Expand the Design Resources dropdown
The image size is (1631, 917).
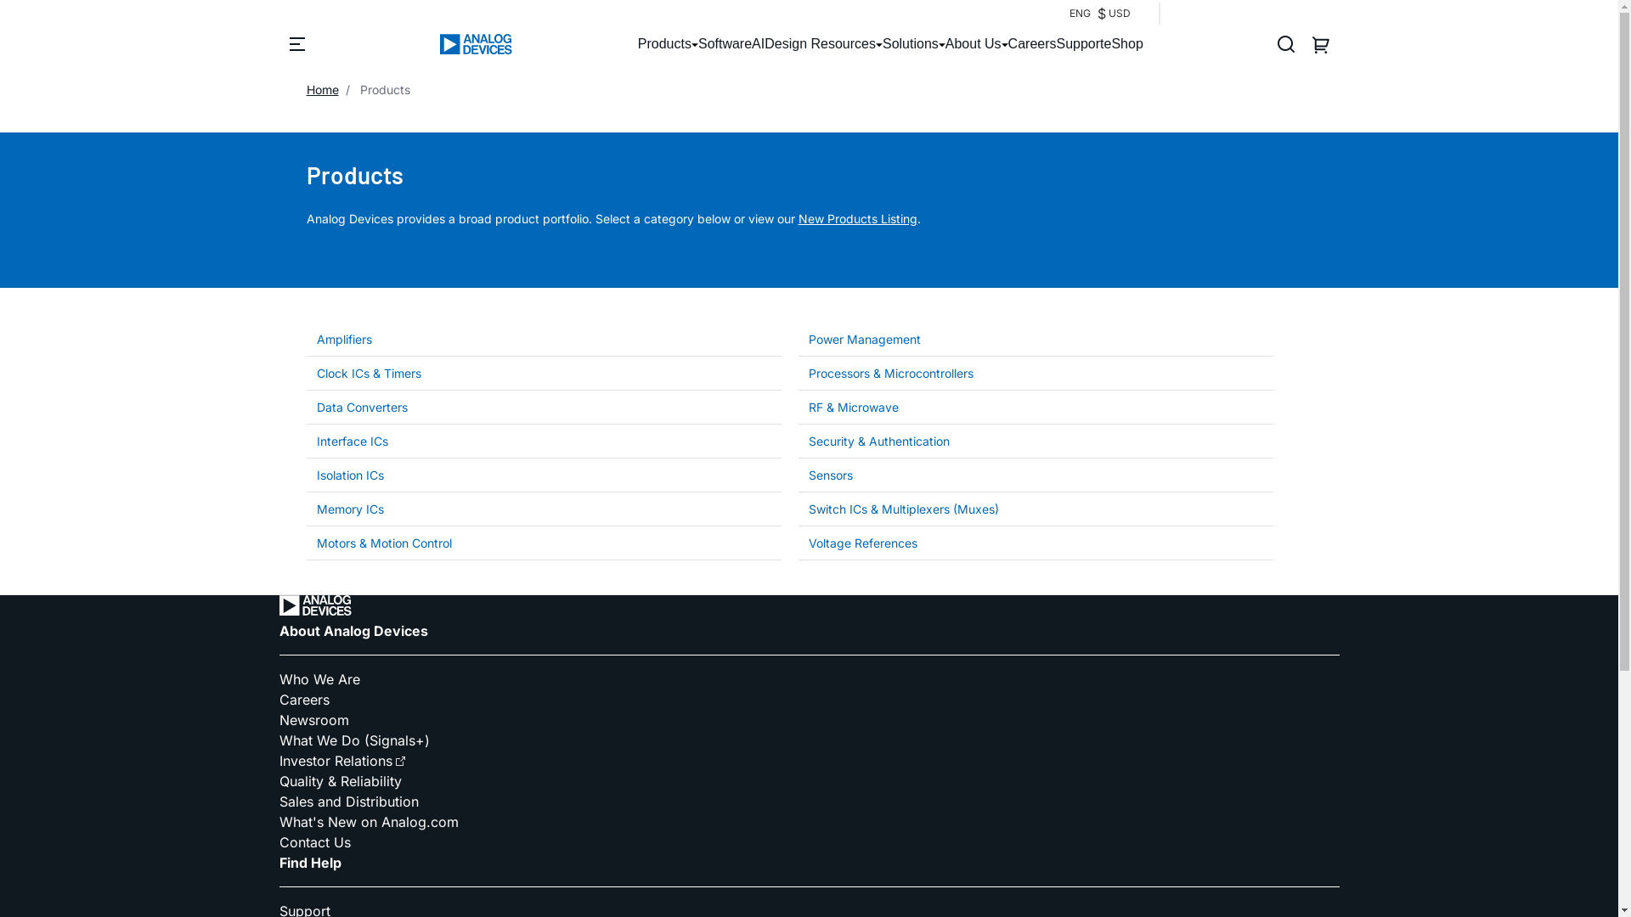click(x=822, y=44)
